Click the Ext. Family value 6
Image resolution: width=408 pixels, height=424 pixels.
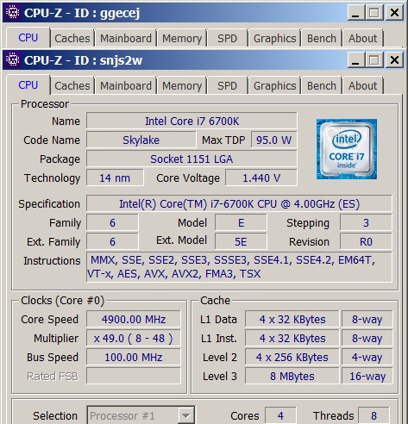click(x=112, y=241)
